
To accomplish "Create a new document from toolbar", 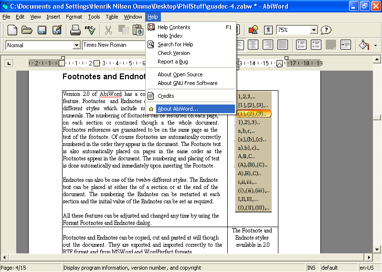I will 12,30.
